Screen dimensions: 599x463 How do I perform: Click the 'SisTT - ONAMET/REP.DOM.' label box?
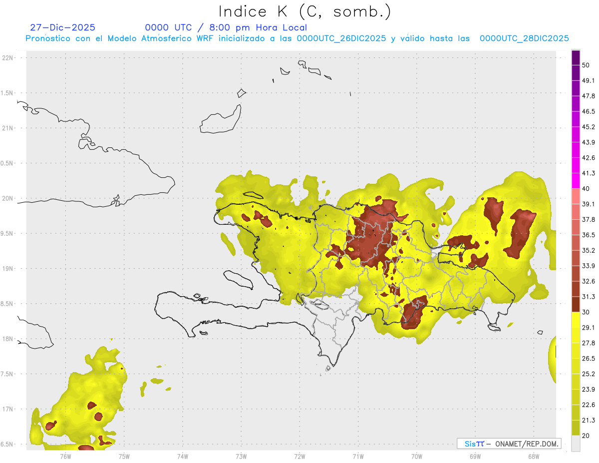(509, 444)
